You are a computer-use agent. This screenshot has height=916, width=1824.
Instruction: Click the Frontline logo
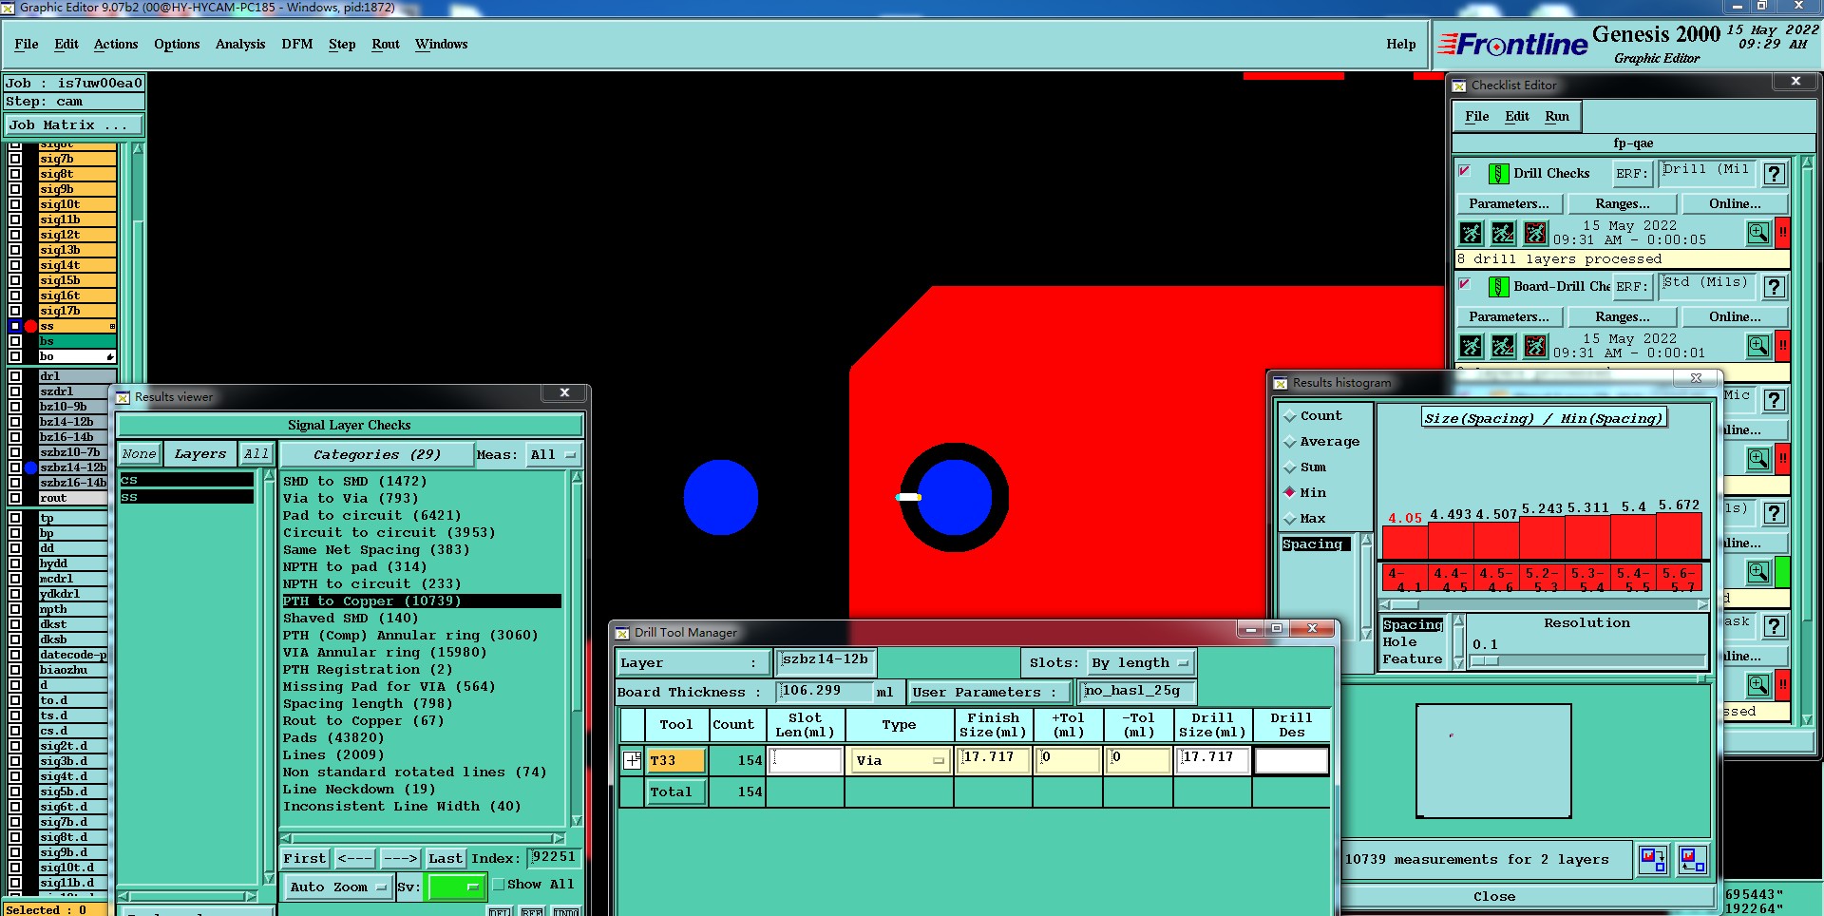[1511, 44]
